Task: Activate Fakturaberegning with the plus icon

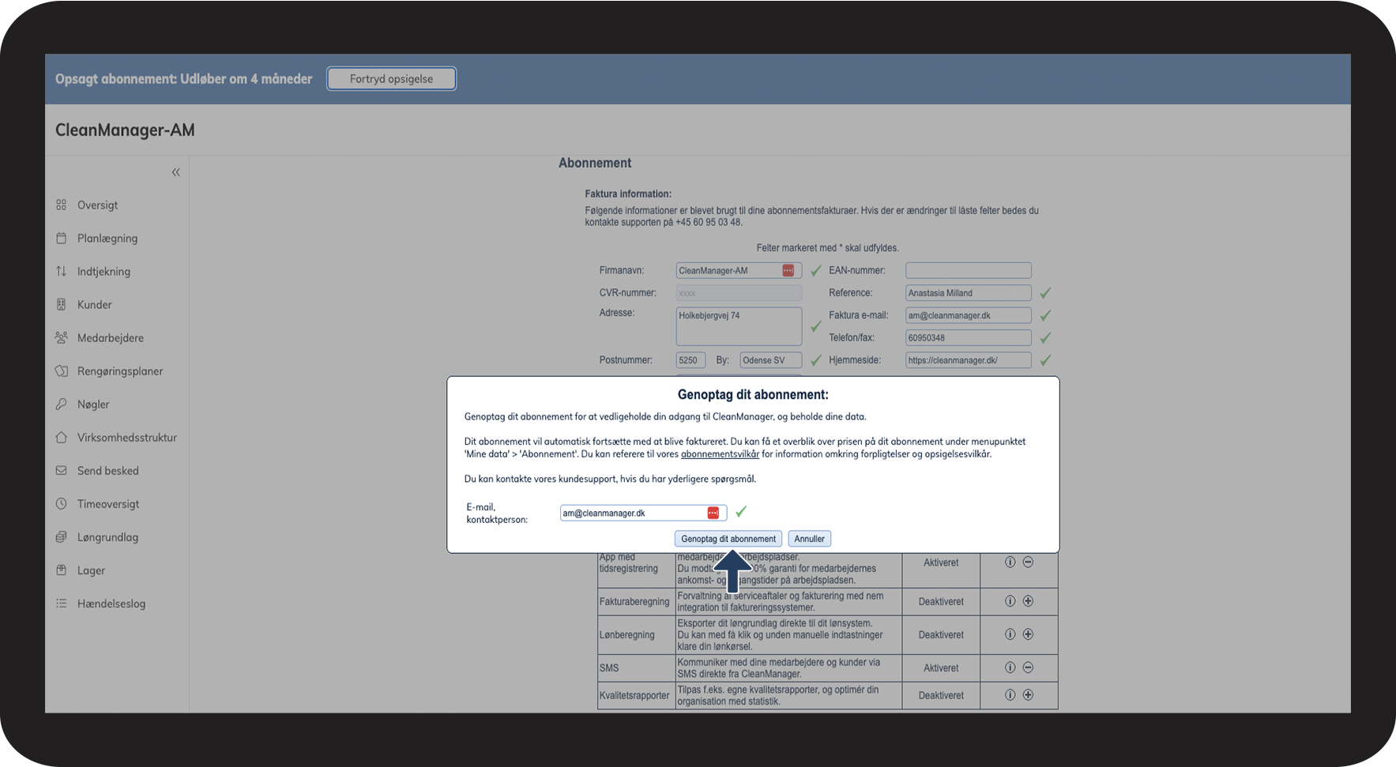Action: coord(1028,601)
